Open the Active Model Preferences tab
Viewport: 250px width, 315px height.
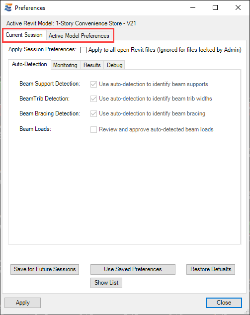click(x=79, y=36)
